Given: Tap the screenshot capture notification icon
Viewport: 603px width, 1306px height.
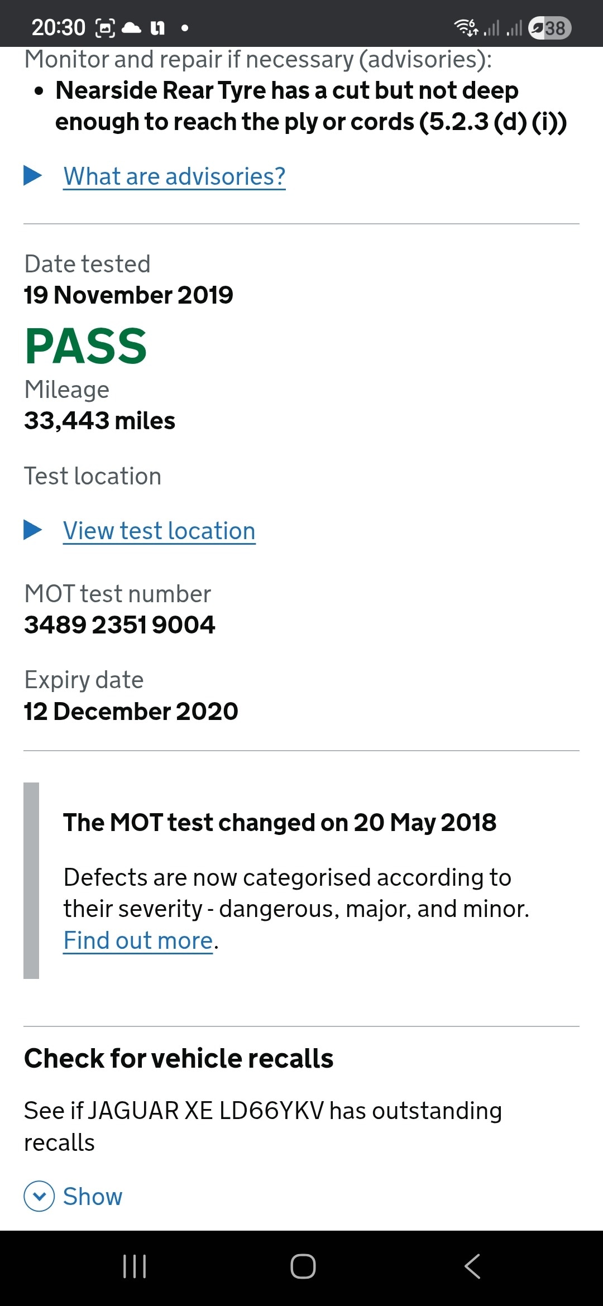Looking at the screenshot, I should pos(106,27).
